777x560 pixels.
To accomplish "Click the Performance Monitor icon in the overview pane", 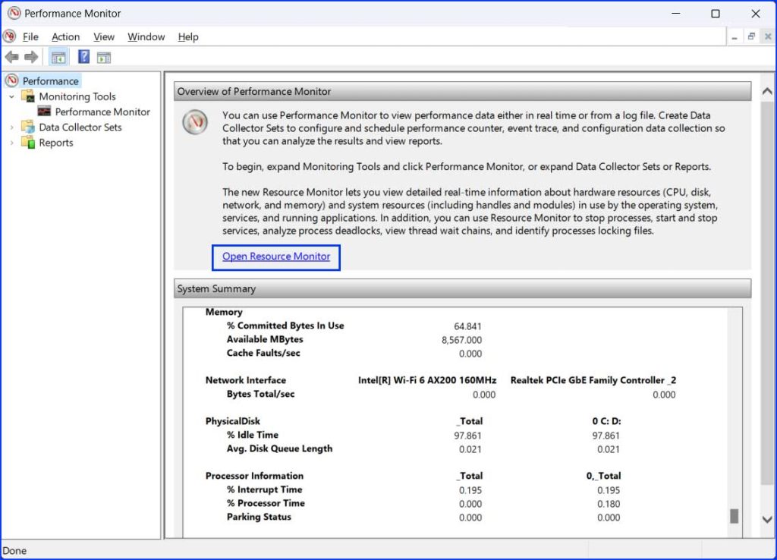I will click(195, 122).
